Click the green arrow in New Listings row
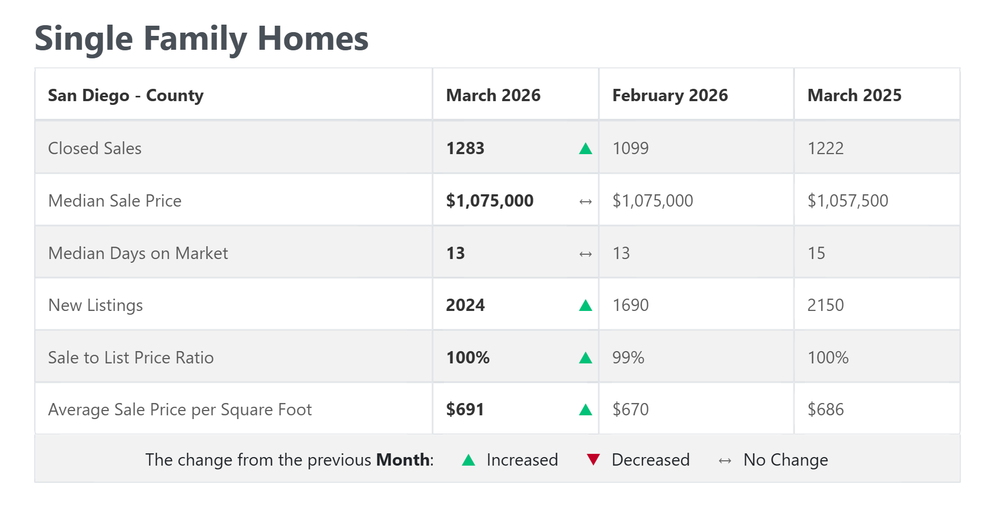Image resolution: width=995 pixels, height=517 pixels. pos(585,306)
